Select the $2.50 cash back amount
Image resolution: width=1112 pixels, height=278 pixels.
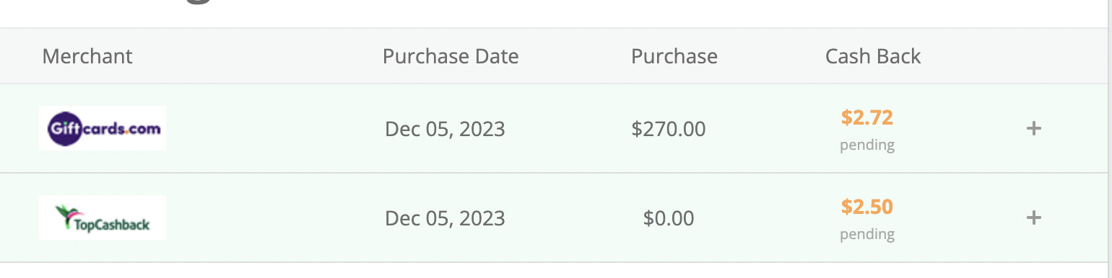(x=867, y=207)
